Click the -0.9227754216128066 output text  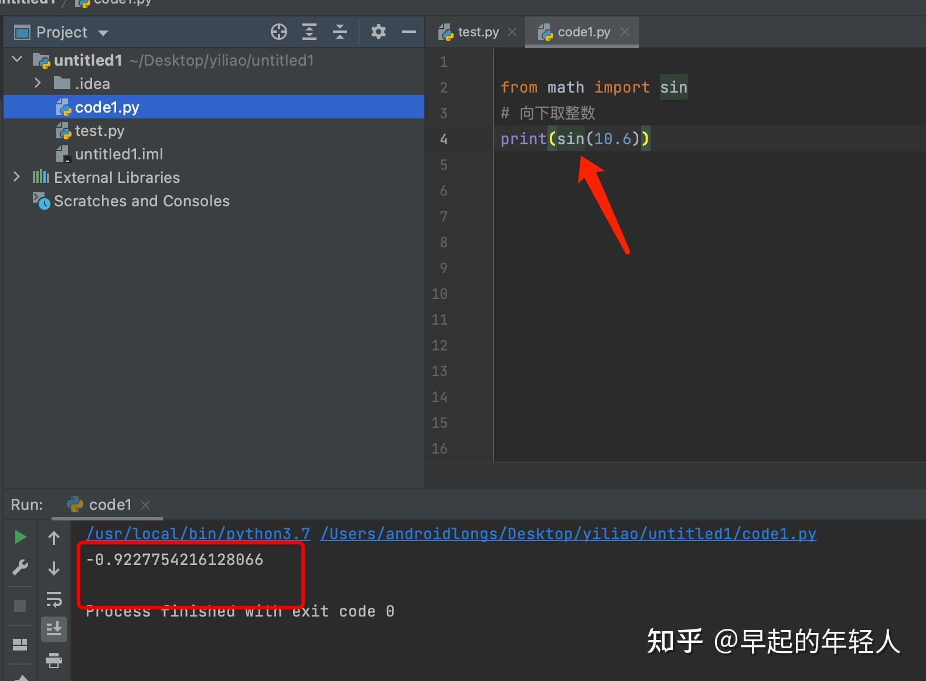[x=175, y=560]
